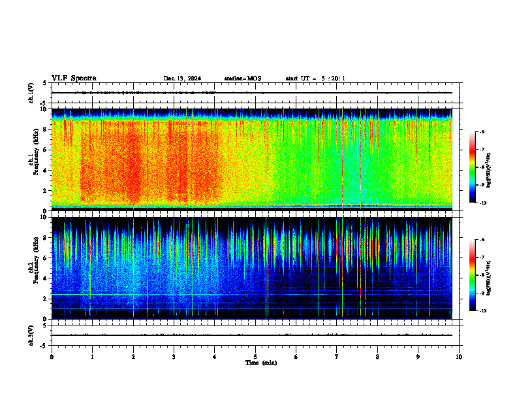Click the ch.3 voltage waveform trace
This screenshot has height=400, width=517.
[251, 335]
